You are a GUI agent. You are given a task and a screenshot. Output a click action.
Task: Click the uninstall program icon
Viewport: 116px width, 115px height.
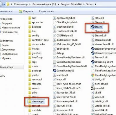(x=93, y=88)
